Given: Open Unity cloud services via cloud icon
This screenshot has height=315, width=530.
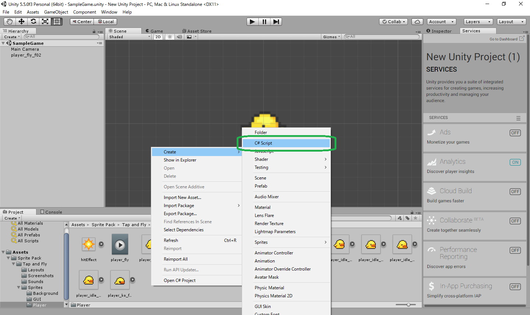Looking at the screenshot, I should pos(417,21).
